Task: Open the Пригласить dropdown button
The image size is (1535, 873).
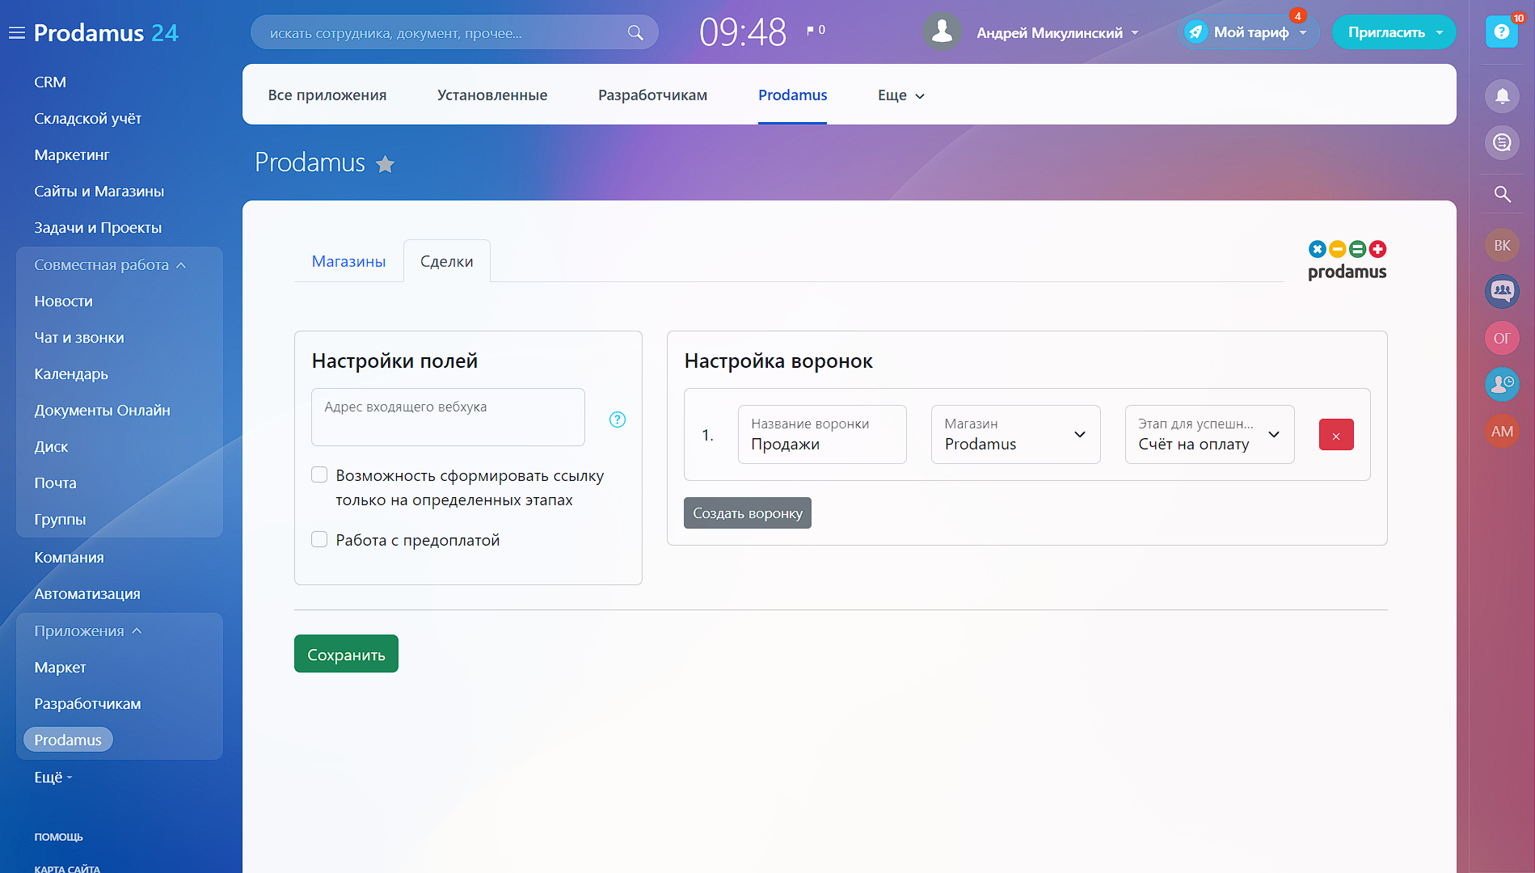Action: 1394,32
